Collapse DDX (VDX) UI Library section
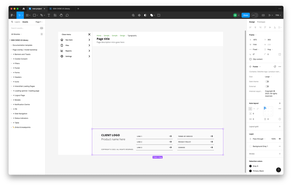The height and width of the screenshot is (186, 292). pyautogui.click(x=10, y=40)
